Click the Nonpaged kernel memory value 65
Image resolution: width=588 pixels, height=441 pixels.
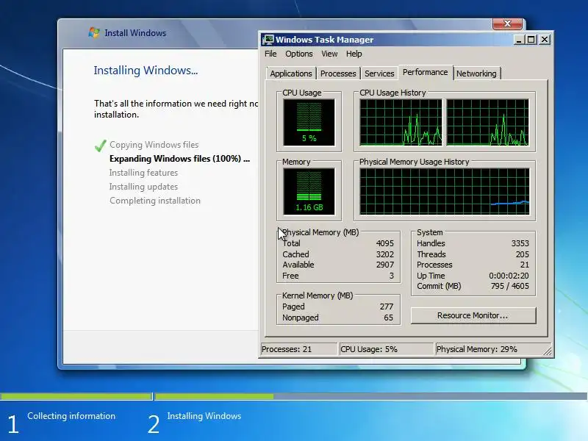coord(389,318)
